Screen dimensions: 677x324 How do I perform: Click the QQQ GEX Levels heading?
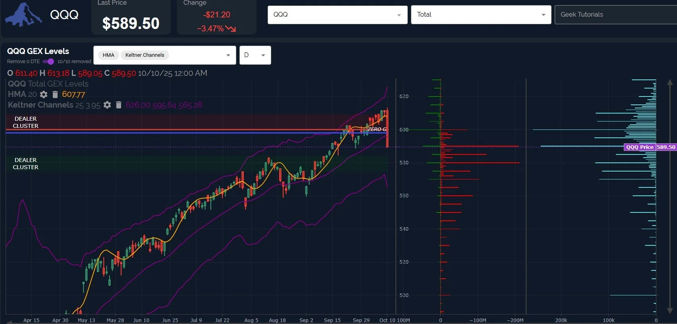pyautogui.click(x=38, y=51)
